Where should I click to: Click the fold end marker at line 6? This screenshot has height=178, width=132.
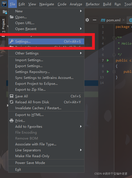pyautogui.click(x=114, y=55)
